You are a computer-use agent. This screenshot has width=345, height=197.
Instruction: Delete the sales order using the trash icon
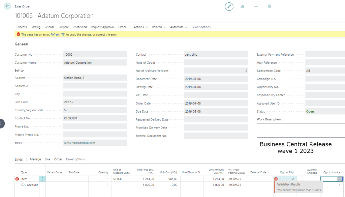click(x=269, y=6)
